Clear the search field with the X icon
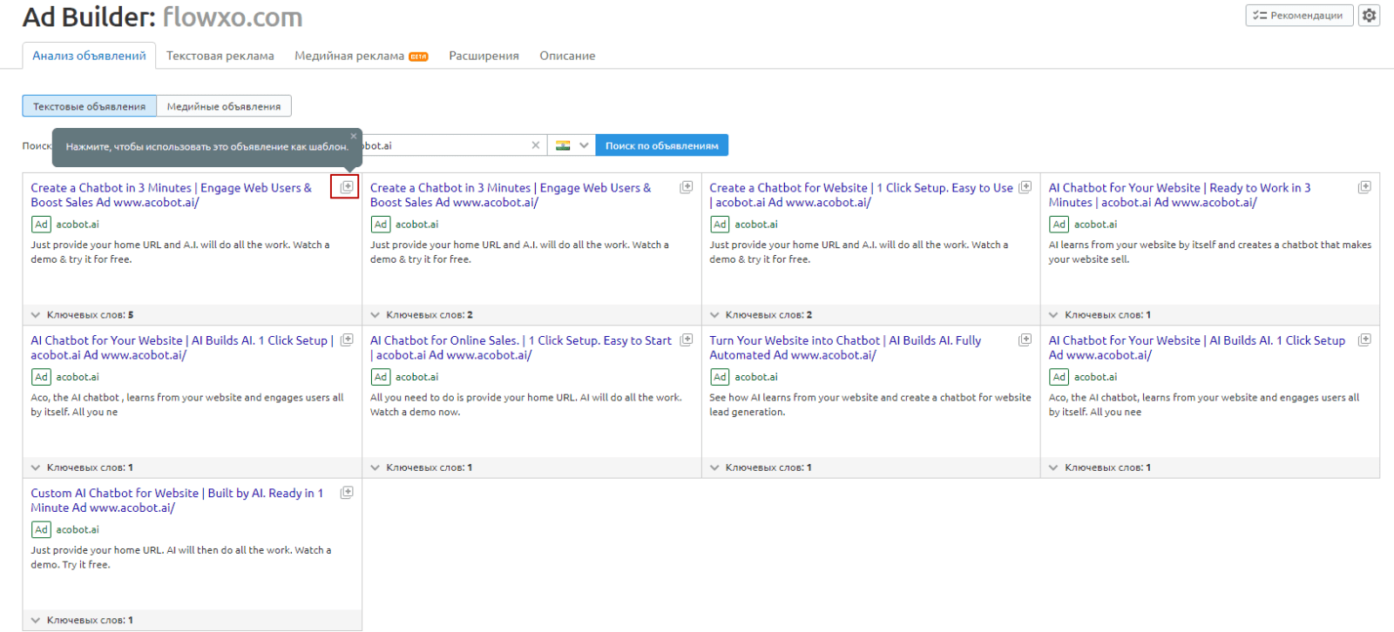Screen dimensions: 1394x632 [x=536, y=145]
